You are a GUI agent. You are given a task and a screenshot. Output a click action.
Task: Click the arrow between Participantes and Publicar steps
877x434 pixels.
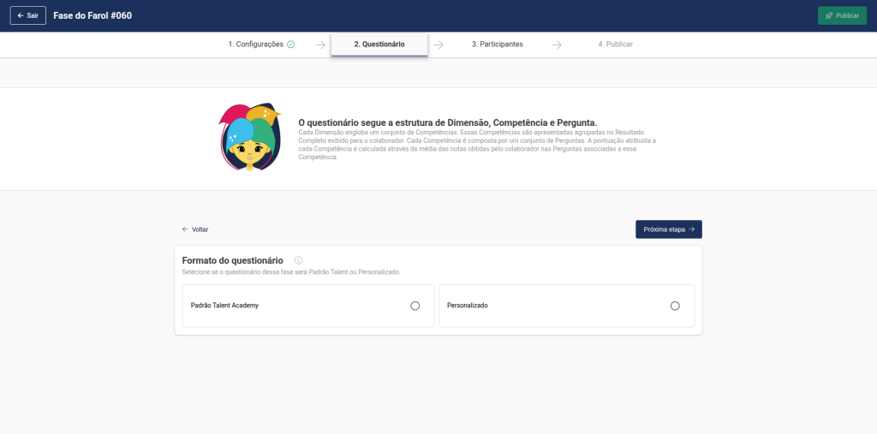point(557,45)
